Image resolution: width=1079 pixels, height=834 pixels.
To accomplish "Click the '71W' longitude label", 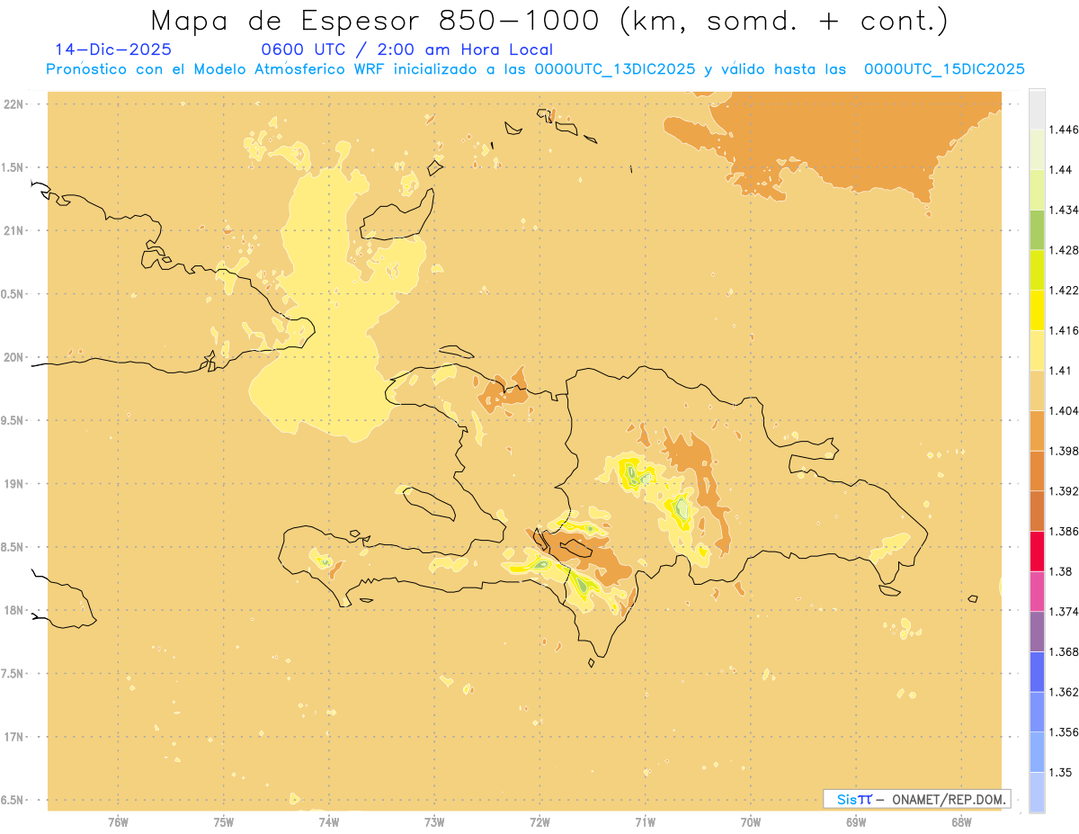I will (645, 822).
